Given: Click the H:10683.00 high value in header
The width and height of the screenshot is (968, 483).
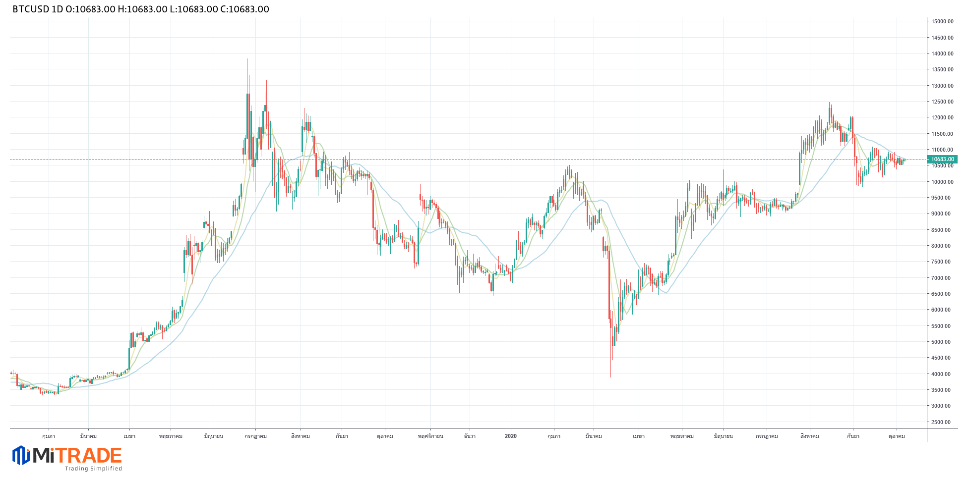Looking at the screenshot, I should click(x=143, y=9).
